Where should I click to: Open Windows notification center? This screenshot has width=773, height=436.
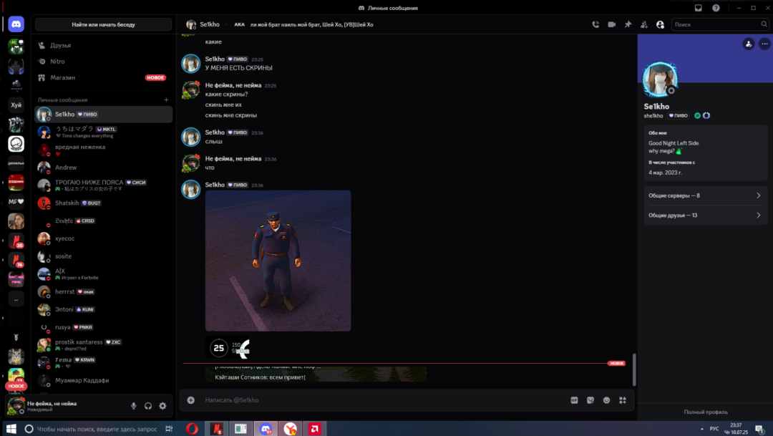tap(759, 429)
